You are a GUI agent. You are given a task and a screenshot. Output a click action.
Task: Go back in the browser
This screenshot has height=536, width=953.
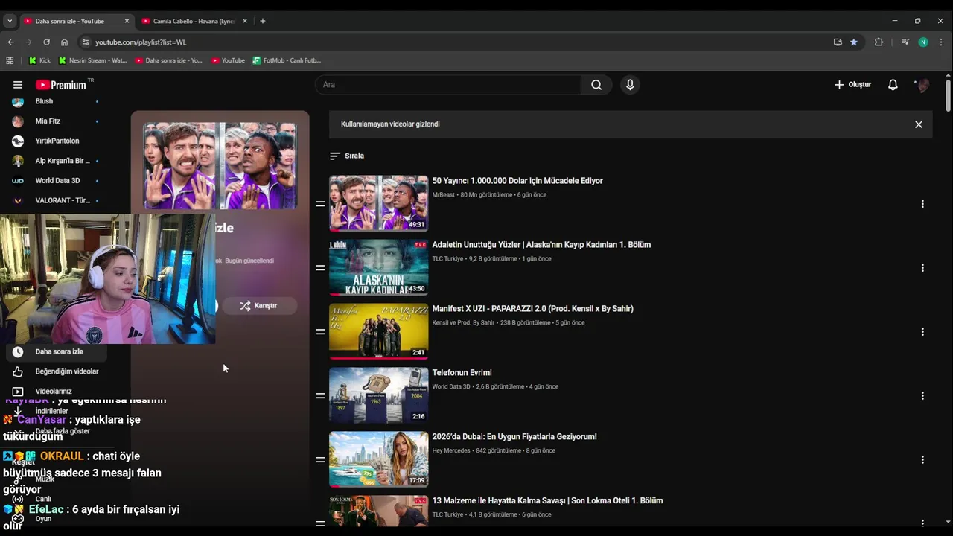point(10,42)
